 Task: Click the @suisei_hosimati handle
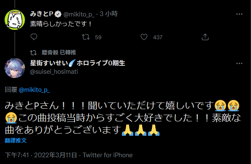coord(54,72)
